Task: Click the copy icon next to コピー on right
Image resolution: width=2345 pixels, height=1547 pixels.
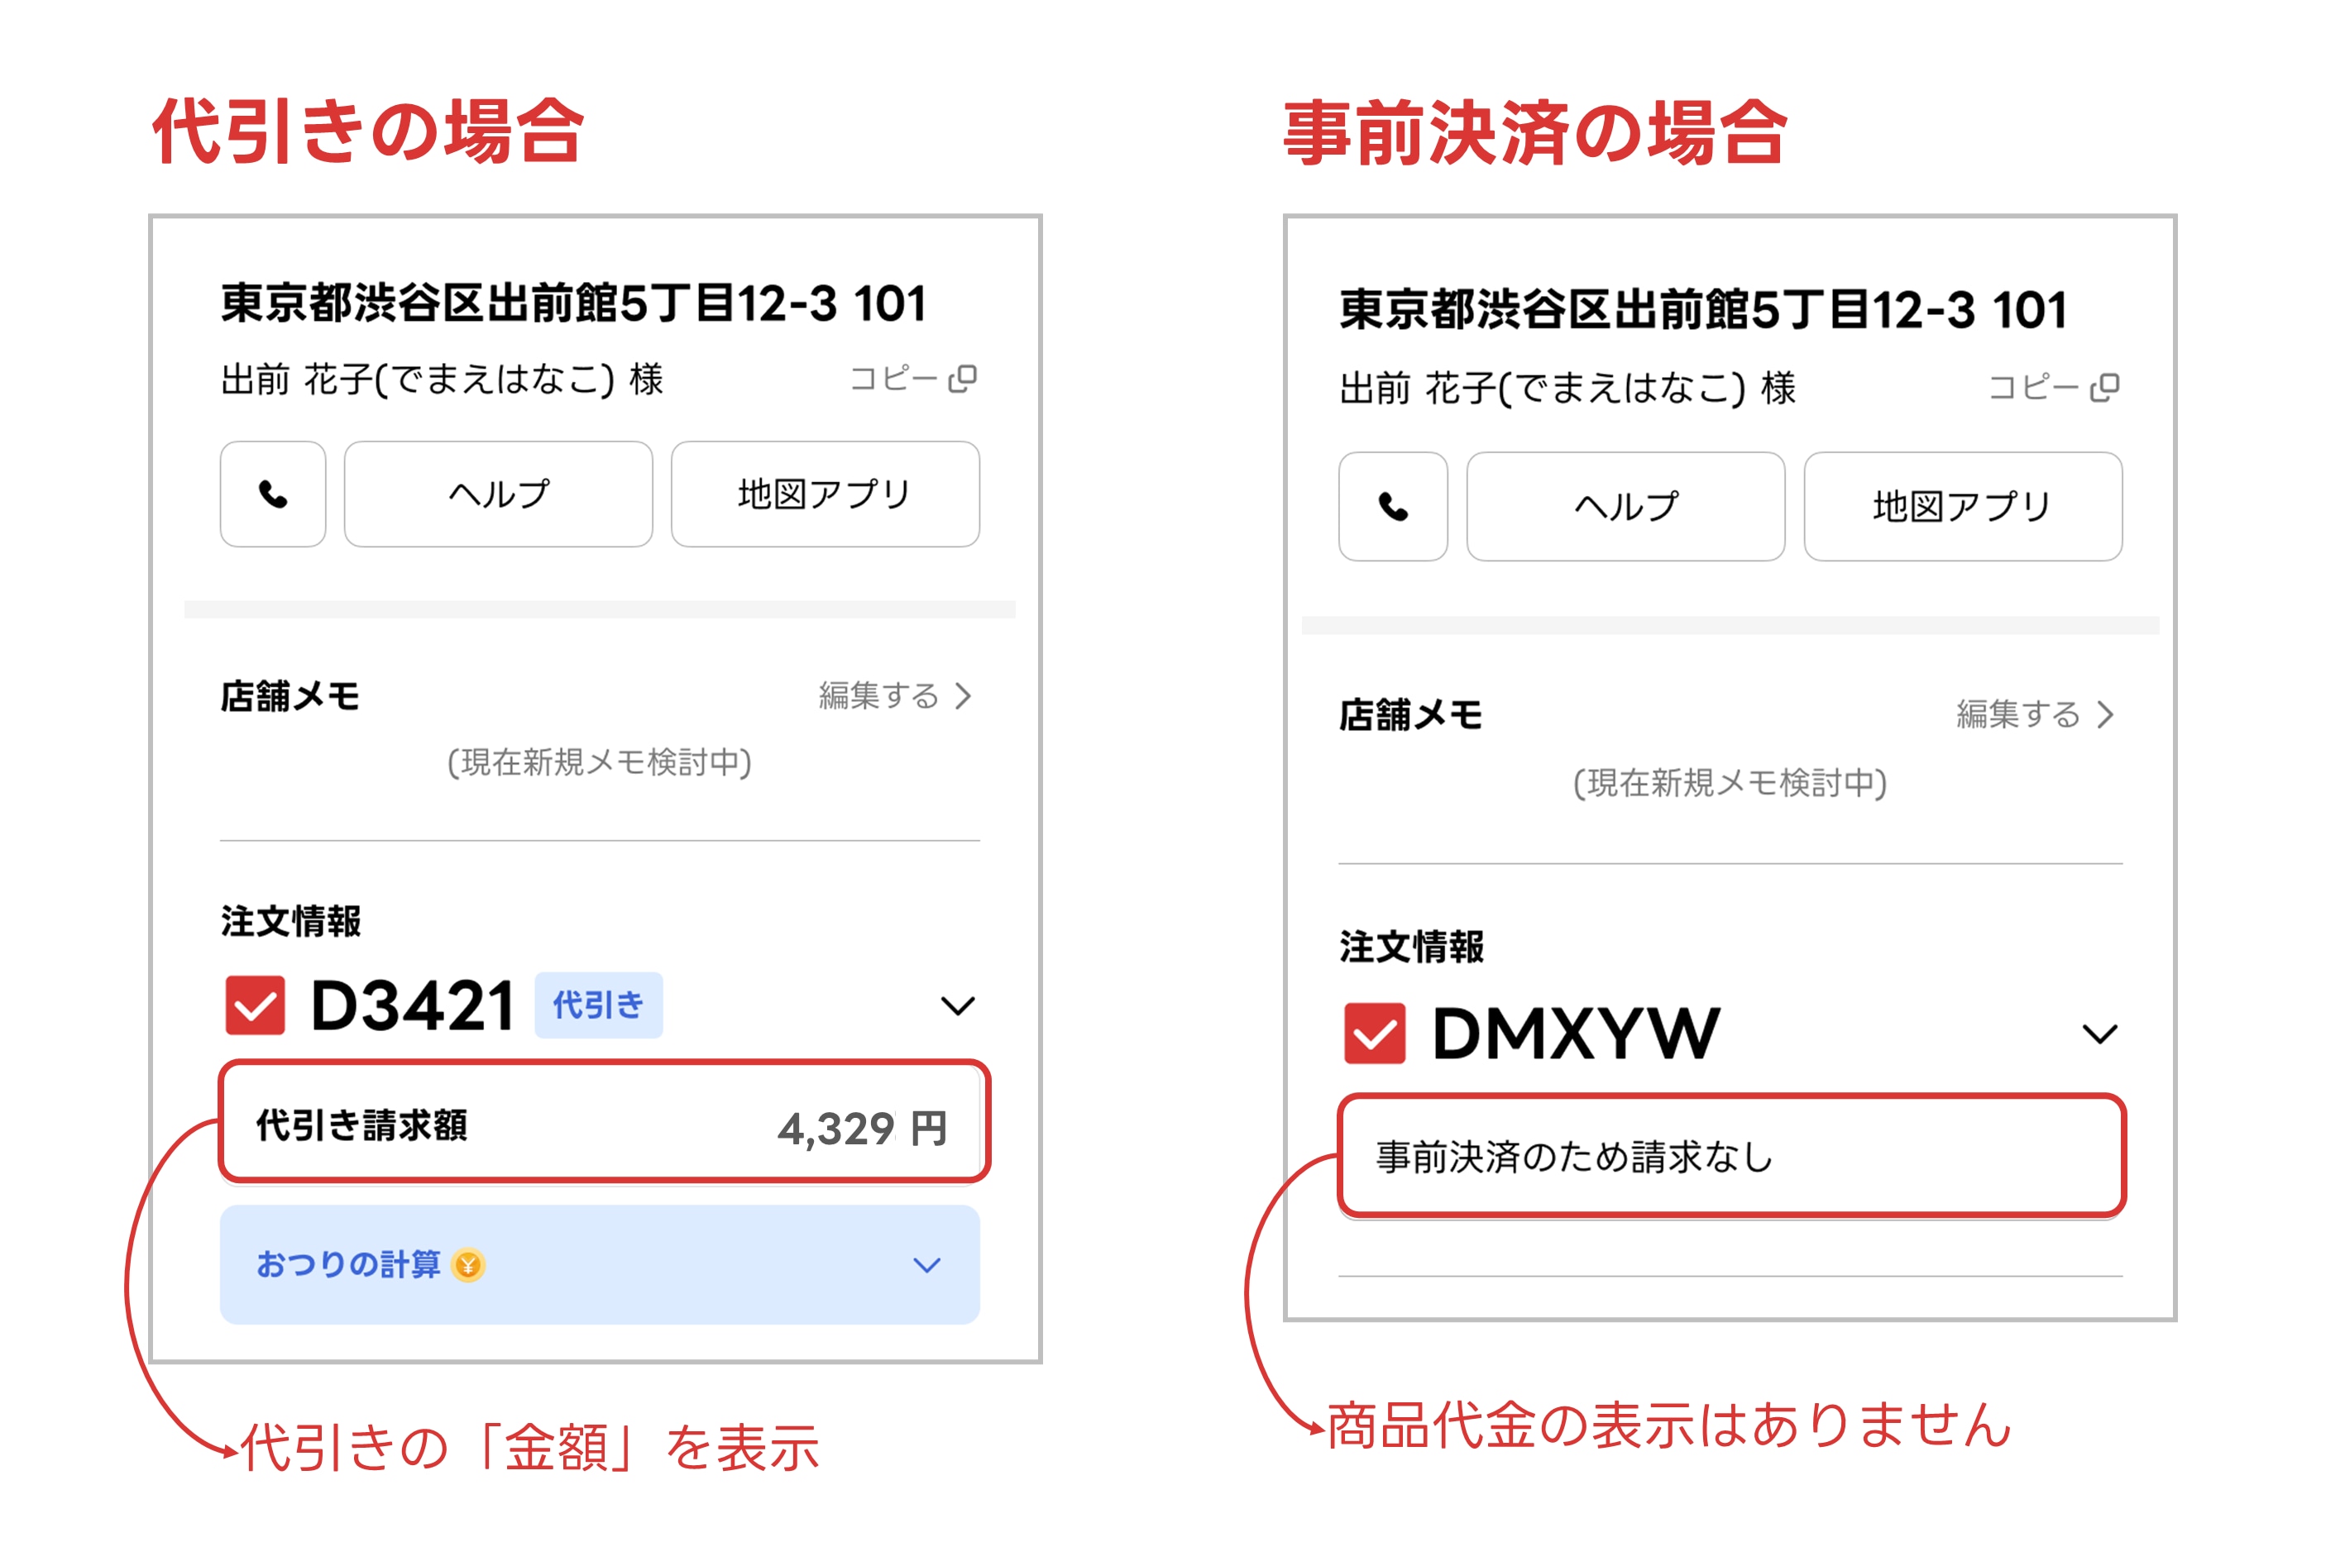Action: pos(2104,387)
